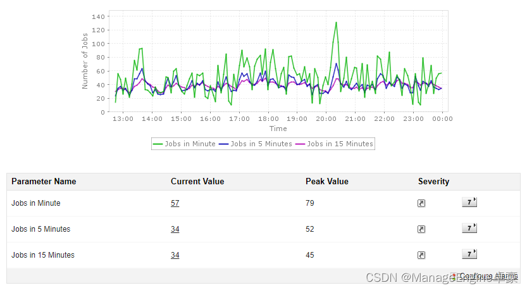Click the Severity column header
The width and height of the screenshot is (527, 290).
[x=433, y=181]
